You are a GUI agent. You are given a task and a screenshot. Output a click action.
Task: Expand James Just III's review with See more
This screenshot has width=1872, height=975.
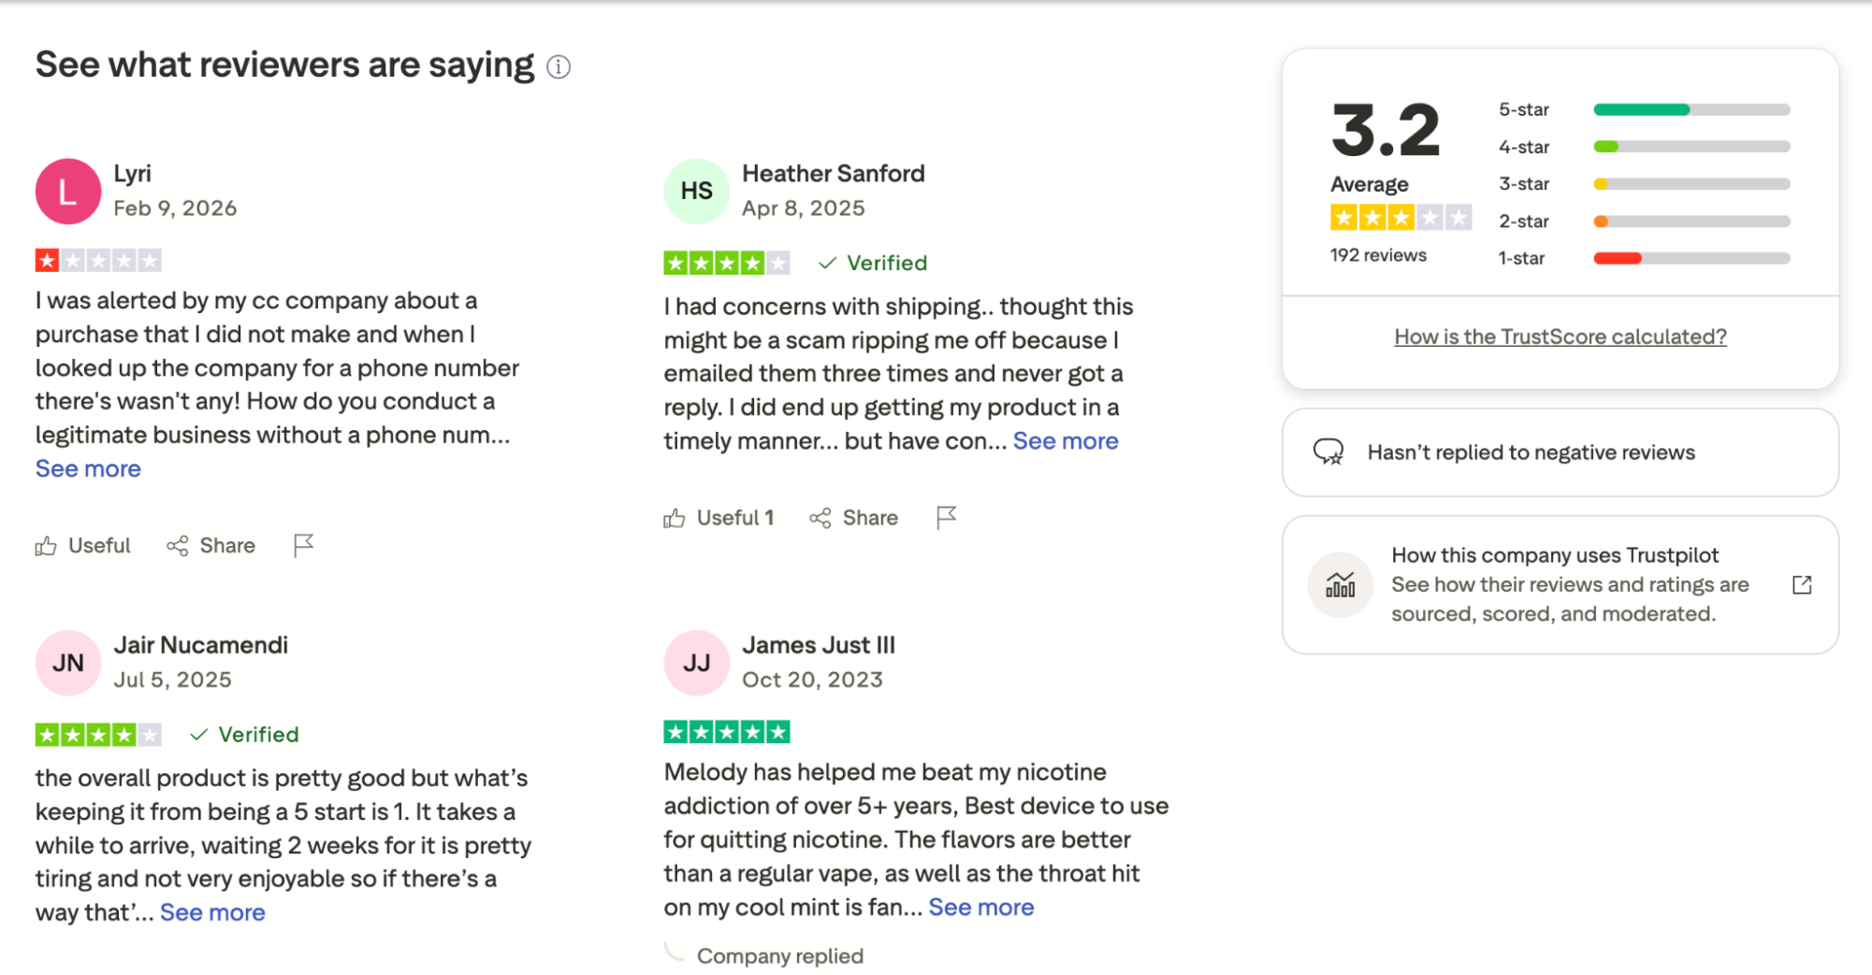(981, 908)
